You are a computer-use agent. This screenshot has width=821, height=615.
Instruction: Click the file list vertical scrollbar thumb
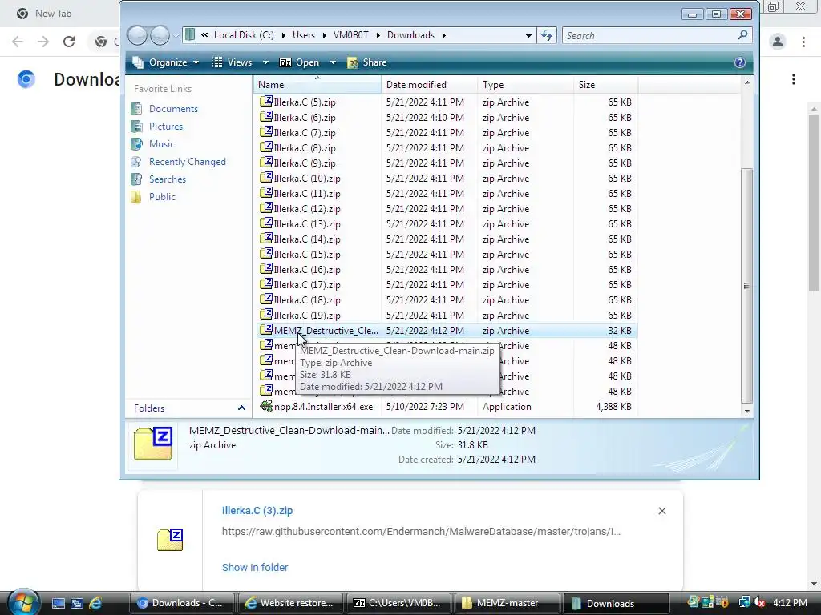point(746,286)
